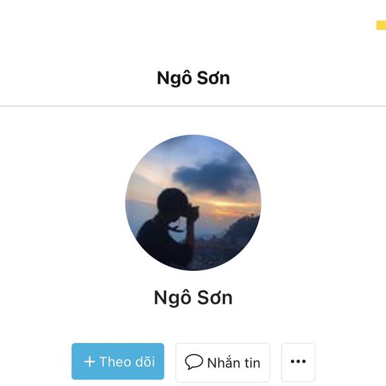Image resolution: width=386 pixels, height=386 pixels.
Task: Open Ngô Sơn's circular profile picture
Action: [193, 202]
